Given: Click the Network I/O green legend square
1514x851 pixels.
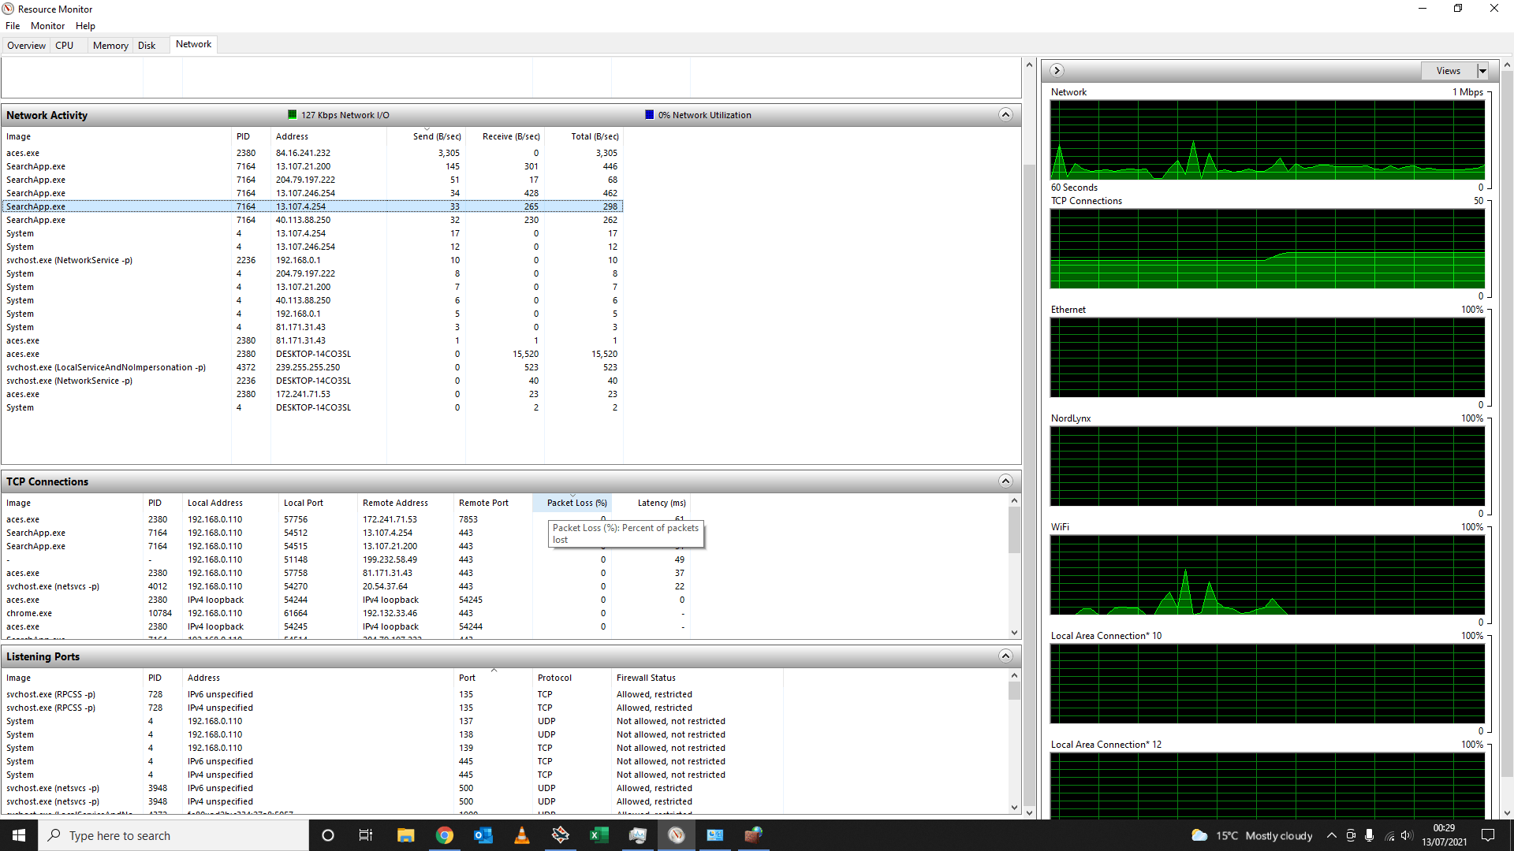Looking at the screenshot, I should pos(293,115).
